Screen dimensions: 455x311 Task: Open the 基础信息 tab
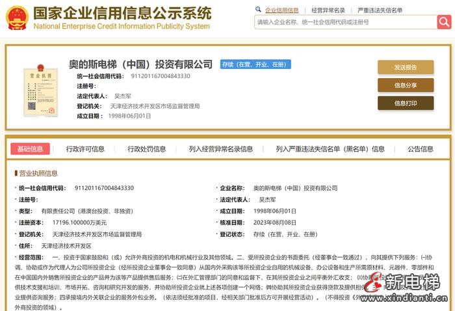tap(30, 149)
